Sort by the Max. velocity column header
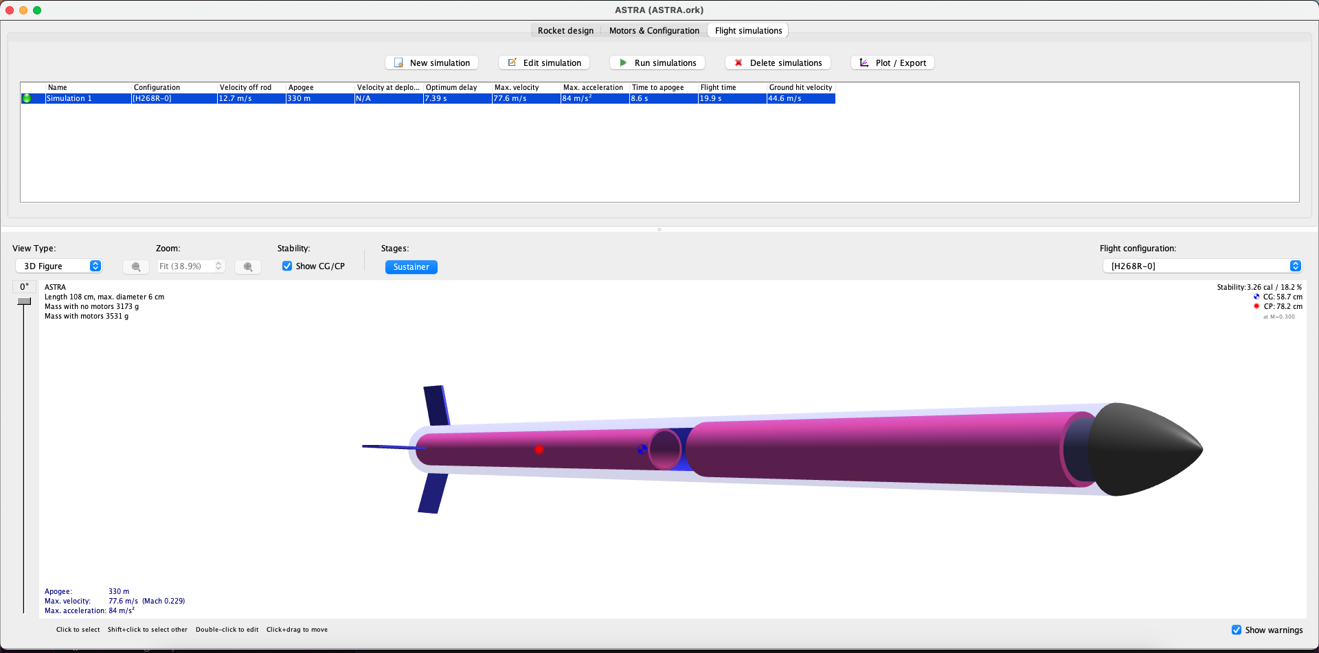Screen dimensions: 1319x653 [526, 87]
